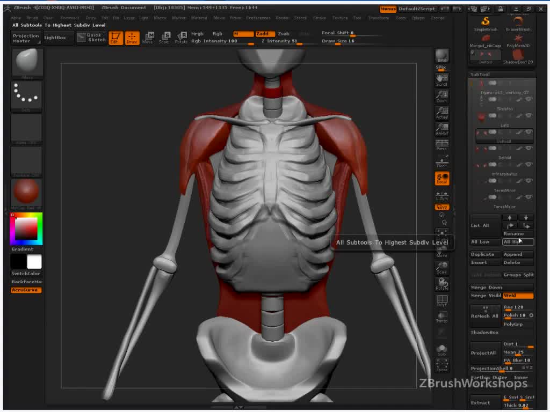The image size is (550, 412).
Task: Open the current brush thumbnail picker
Action: coord(27,62)
